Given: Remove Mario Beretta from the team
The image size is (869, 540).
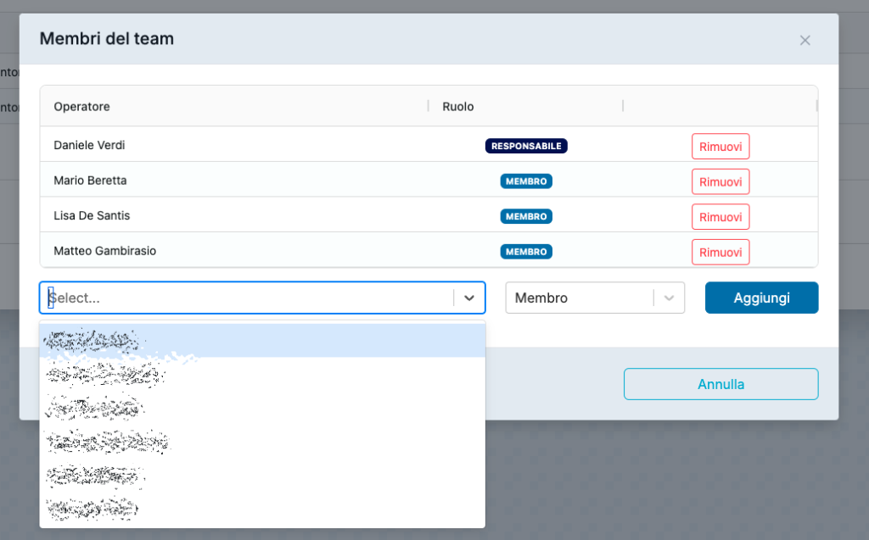Looking at the screenshot, I should tap(720, 181).
